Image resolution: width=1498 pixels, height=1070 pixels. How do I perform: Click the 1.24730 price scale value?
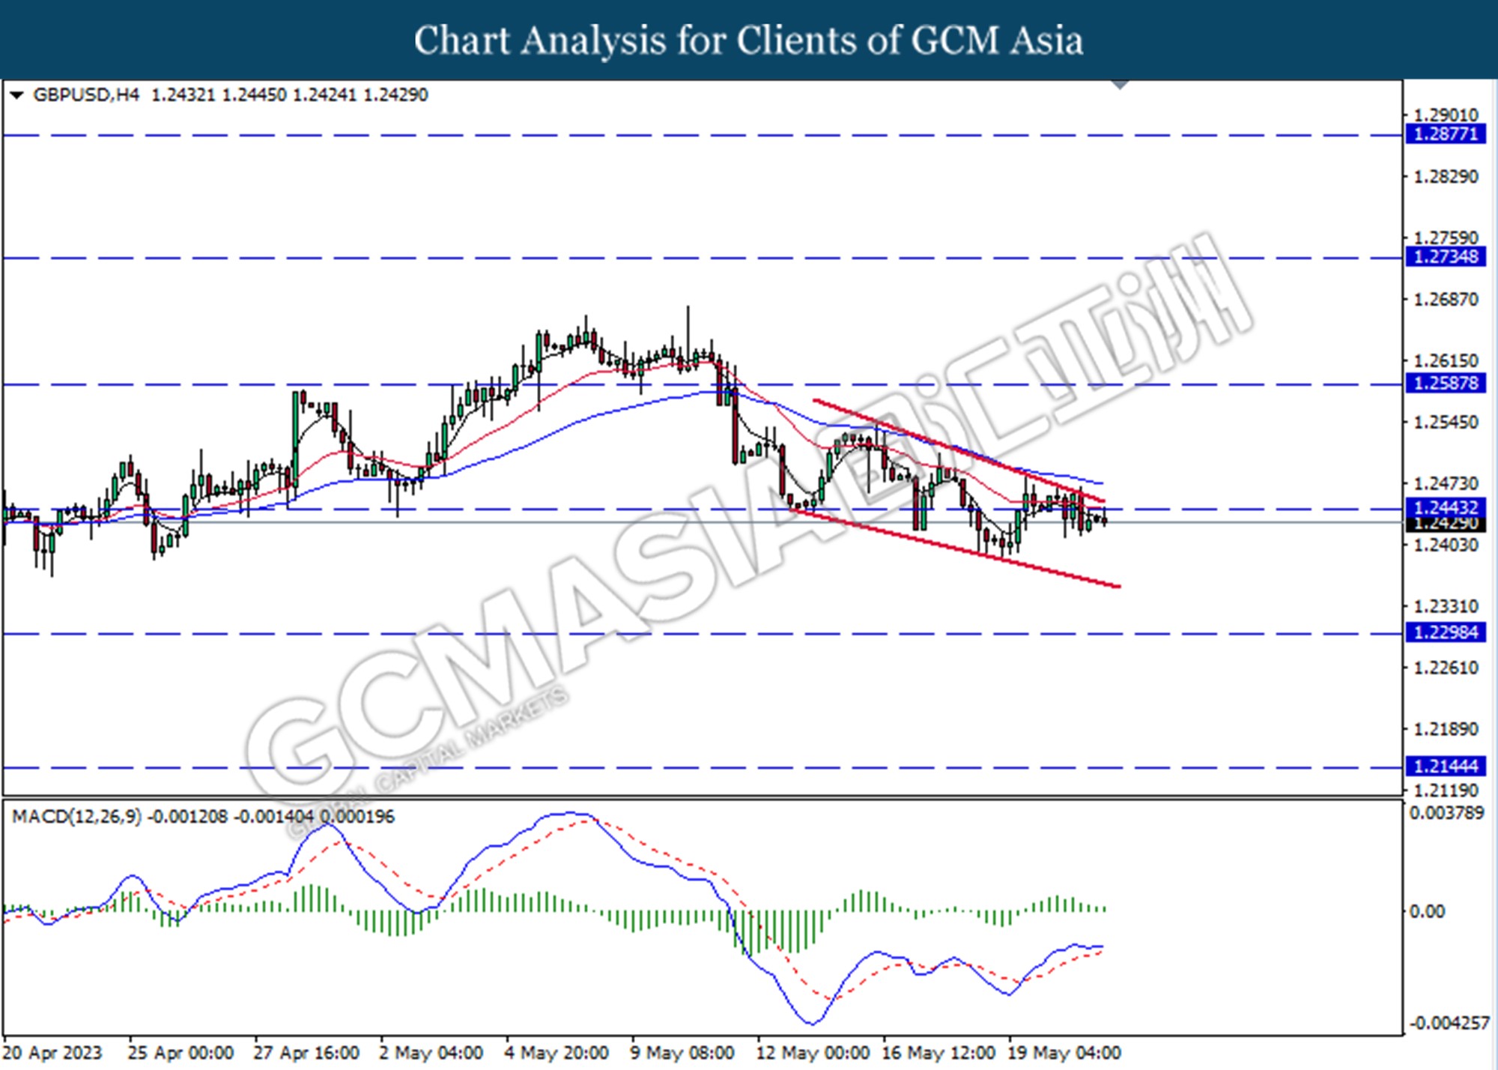(1446, 484)
